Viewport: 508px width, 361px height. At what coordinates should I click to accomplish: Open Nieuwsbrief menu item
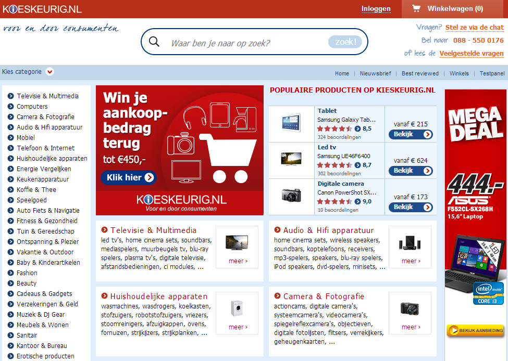point(375,73)
